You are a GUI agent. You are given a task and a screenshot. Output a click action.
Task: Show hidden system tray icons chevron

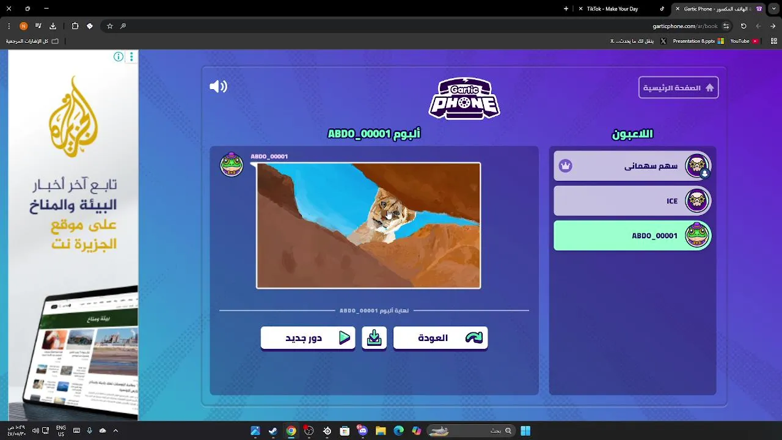[x=115, y=431]
